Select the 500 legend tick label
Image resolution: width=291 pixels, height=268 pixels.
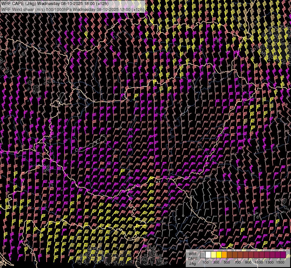pos(227,262)
